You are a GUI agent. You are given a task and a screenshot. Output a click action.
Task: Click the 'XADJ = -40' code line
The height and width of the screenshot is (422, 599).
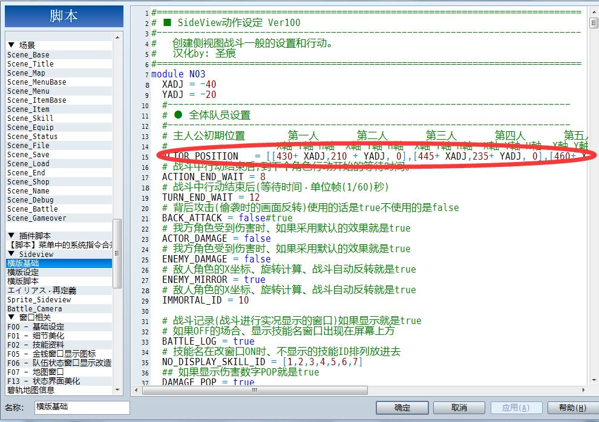click(x=189, y=84)
